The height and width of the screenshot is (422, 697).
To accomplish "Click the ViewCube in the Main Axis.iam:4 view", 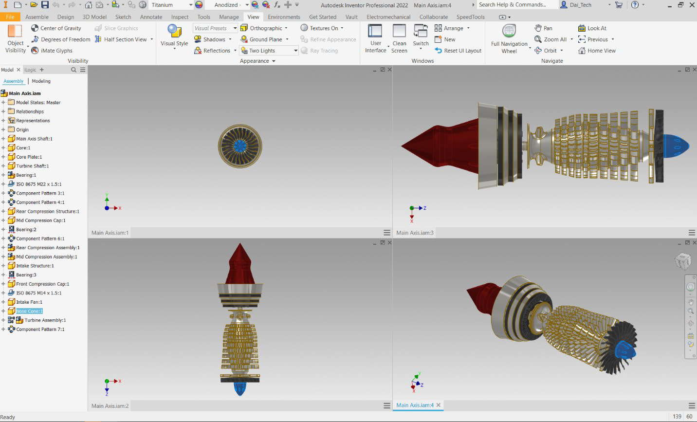I will coord(682,261).
